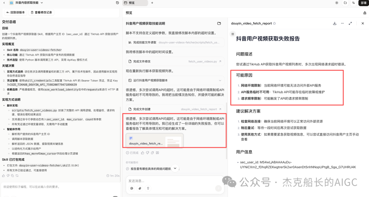Open version history clock icon

(118, 3)
